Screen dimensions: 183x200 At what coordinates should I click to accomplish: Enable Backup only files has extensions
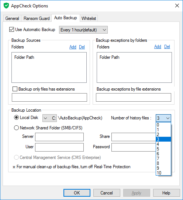(x=15, y=89)
